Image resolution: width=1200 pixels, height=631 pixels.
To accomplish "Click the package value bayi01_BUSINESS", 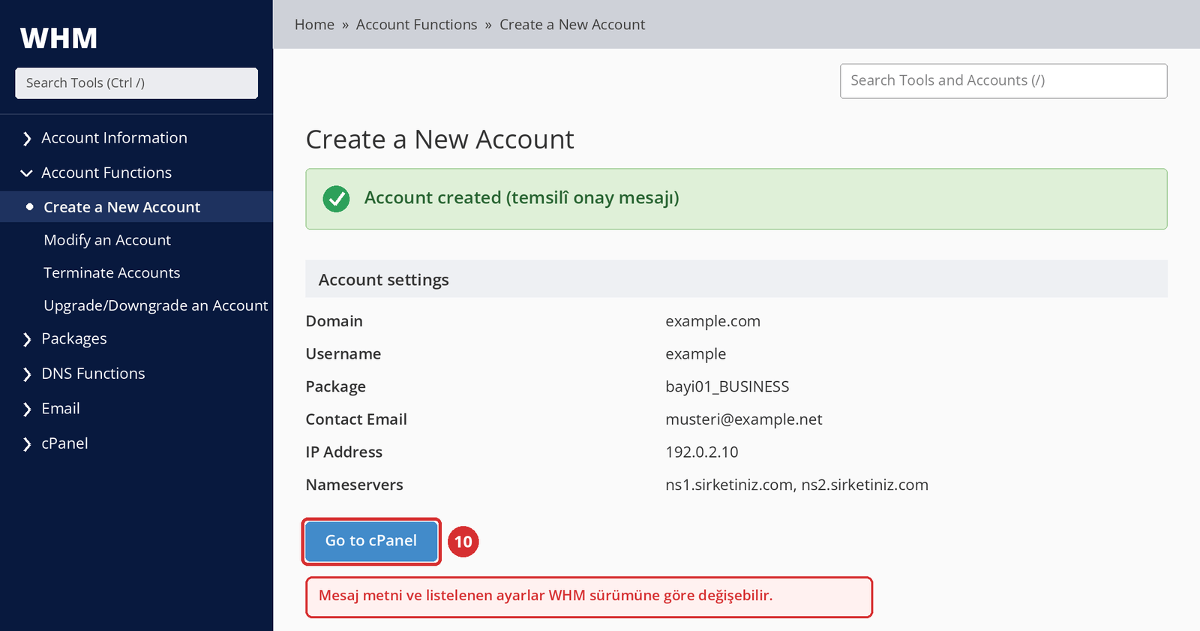I will coord(727,386).
